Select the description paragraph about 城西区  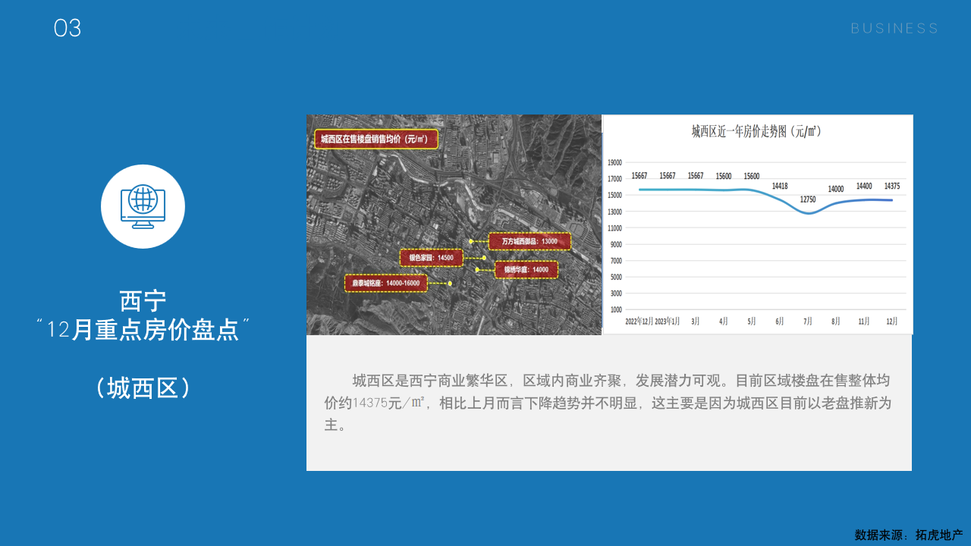[x=608, y=403]
